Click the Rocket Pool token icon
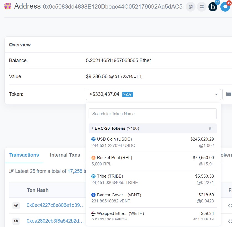The height and width of the screenshot is (227, 232). 93,158
